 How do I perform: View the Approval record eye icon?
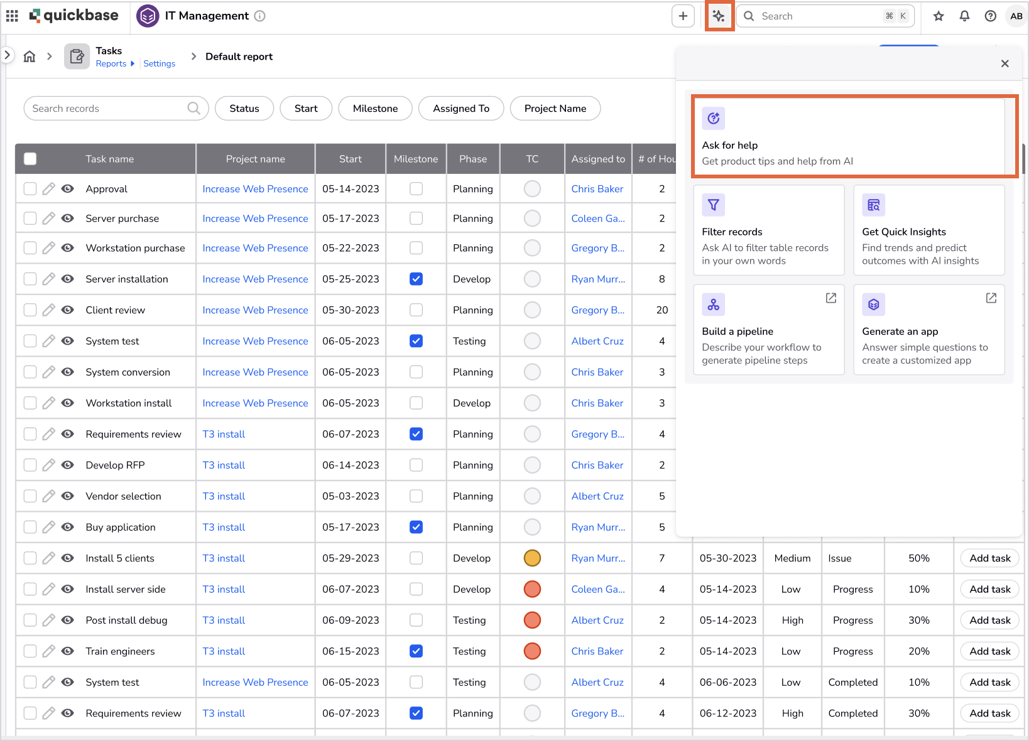point(68,189)
